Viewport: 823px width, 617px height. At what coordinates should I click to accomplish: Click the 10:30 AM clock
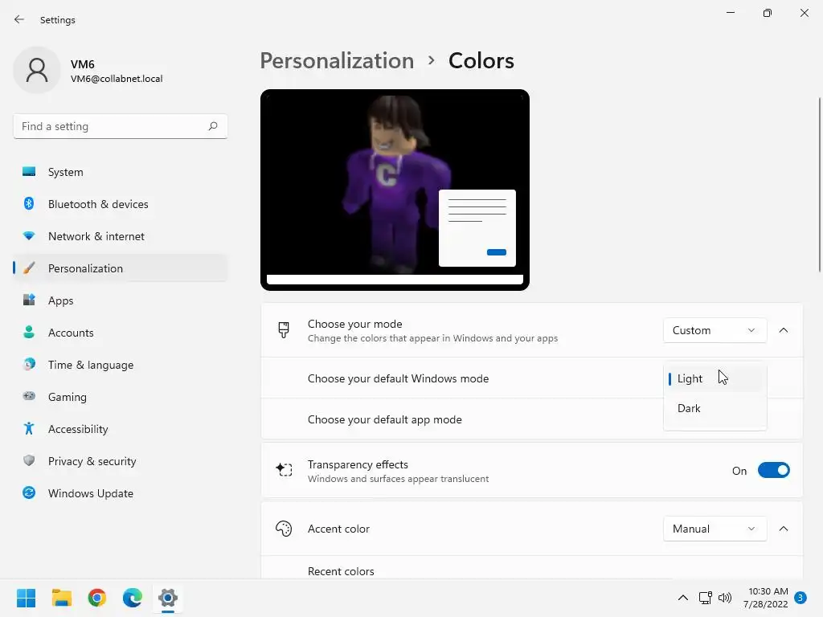768,591
